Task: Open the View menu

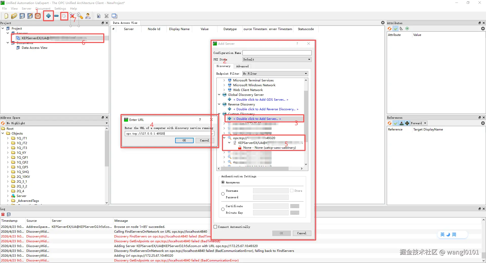Action: tap(14, 9)
